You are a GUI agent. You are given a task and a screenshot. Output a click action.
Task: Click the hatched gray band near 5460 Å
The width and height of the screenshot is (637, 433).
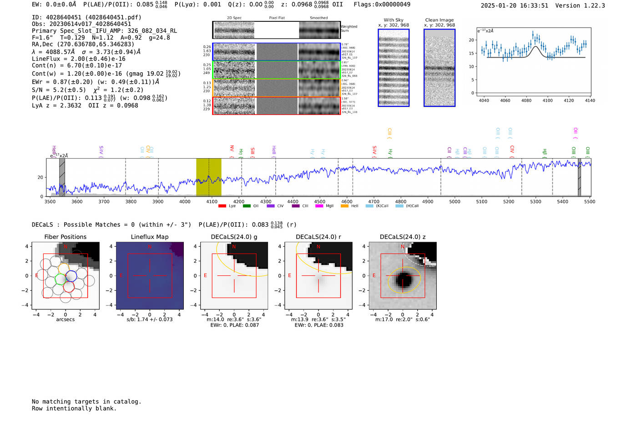pos(579,177)
